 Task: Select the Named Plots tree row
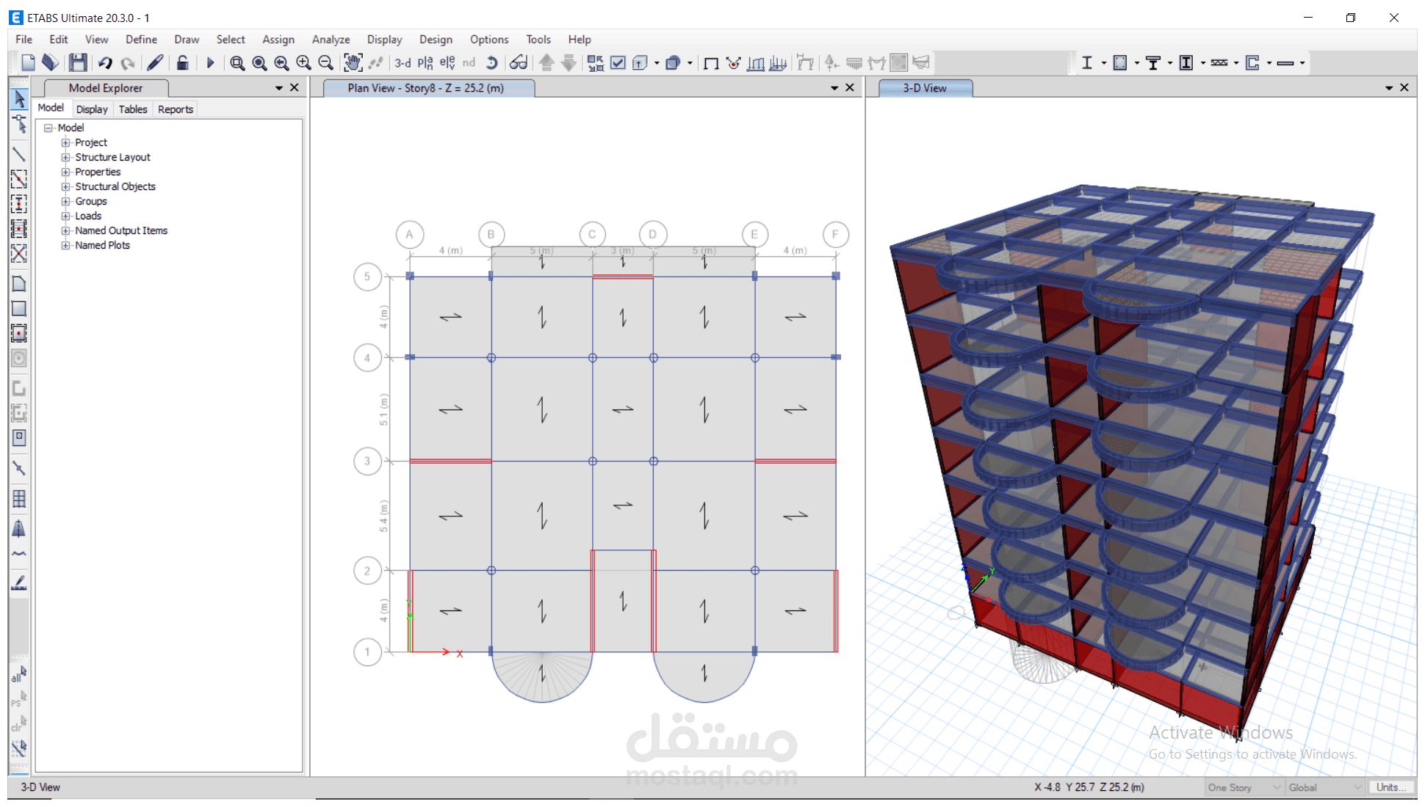pyautogui.click(x=102, y=245)
